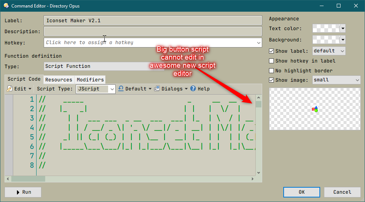
Task: Enable Show hotkey in label
Action: [272, 61]
